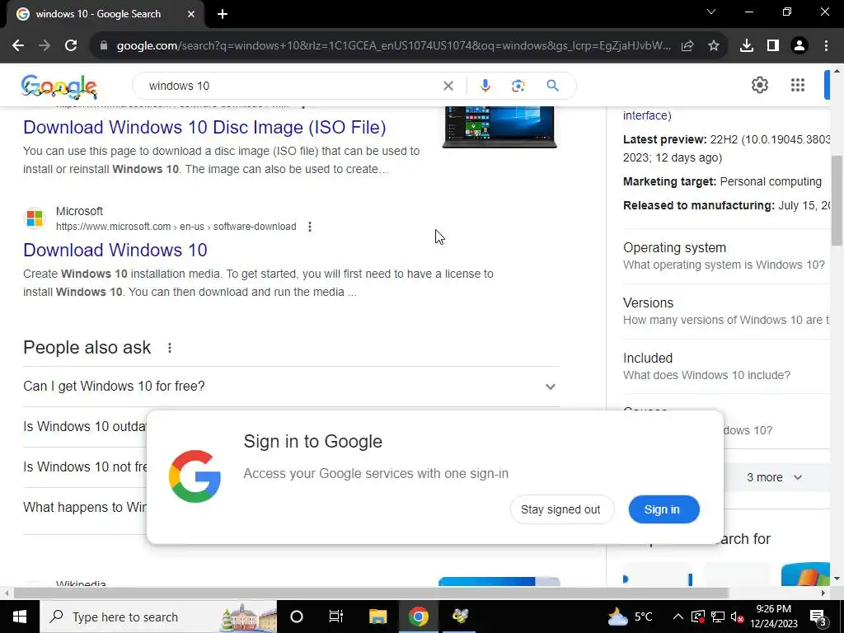The image size is (844, 633).
Task: Click the muted volume tray icon
Action: (738, 617)
